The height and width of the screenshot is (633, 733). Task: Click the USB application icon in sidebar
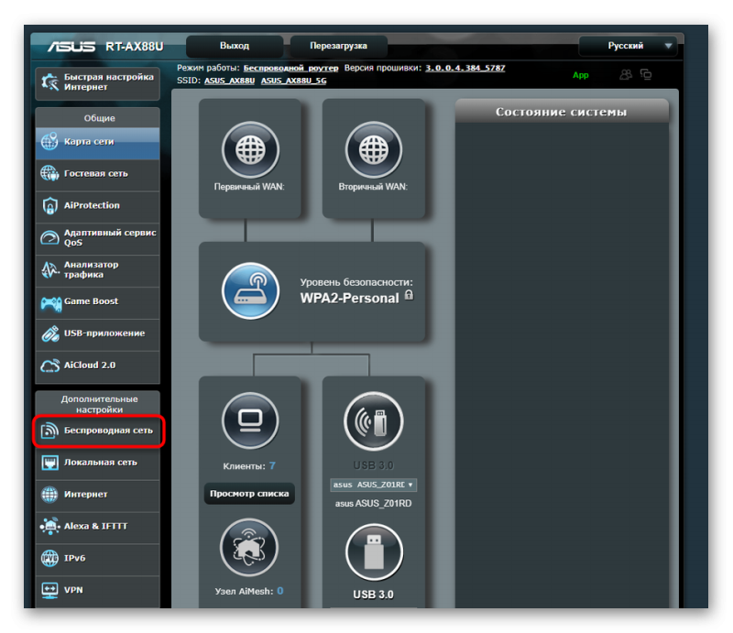click(49, 333)
